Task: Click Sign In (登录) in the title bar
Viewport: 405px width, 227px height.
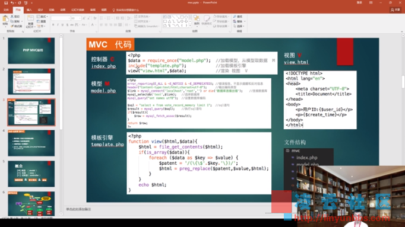Action: tap(359, 2)
